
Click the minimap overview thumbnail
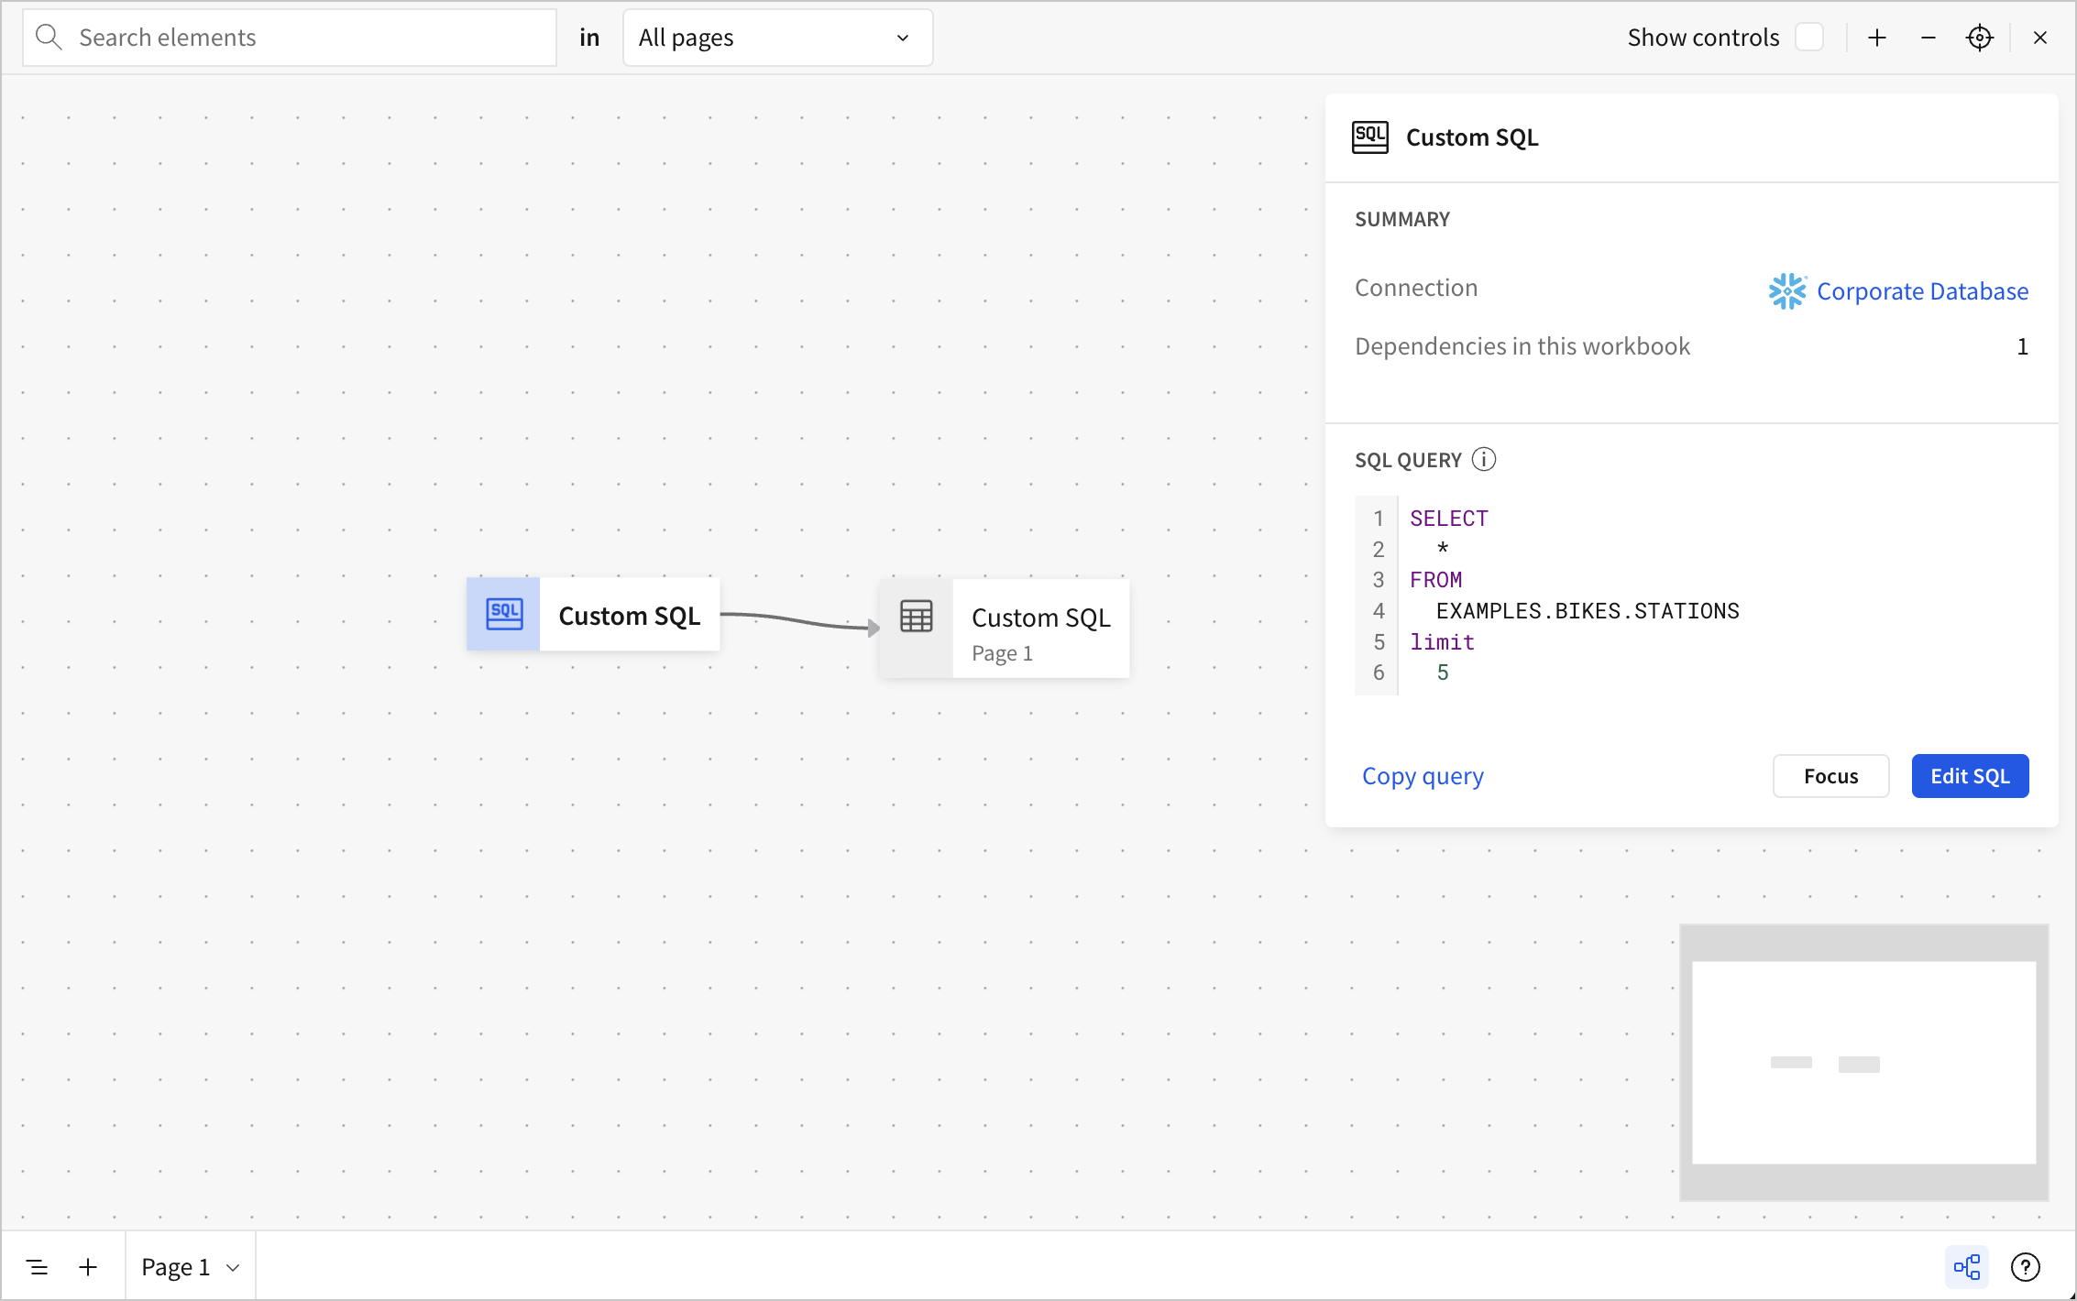point(1863,1062)
